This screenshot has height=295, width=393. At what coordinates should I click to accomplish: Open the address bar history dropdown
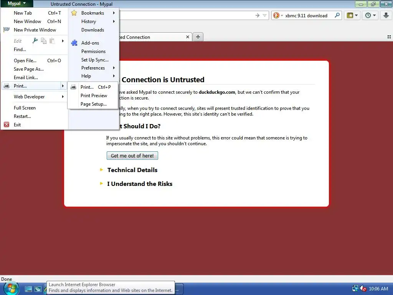[264, 15]
